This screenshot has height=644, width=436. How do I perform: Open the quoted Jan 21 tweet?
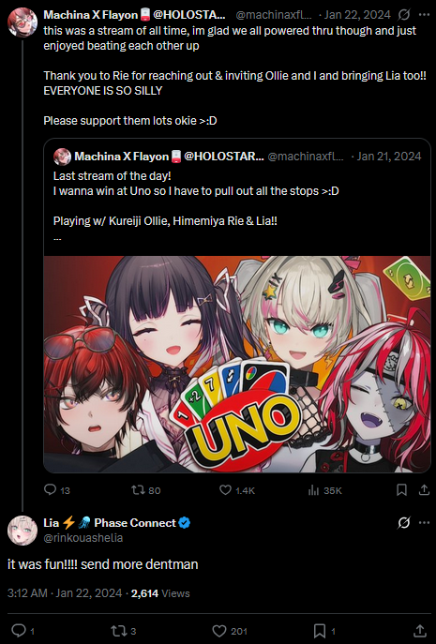[237, 197]
